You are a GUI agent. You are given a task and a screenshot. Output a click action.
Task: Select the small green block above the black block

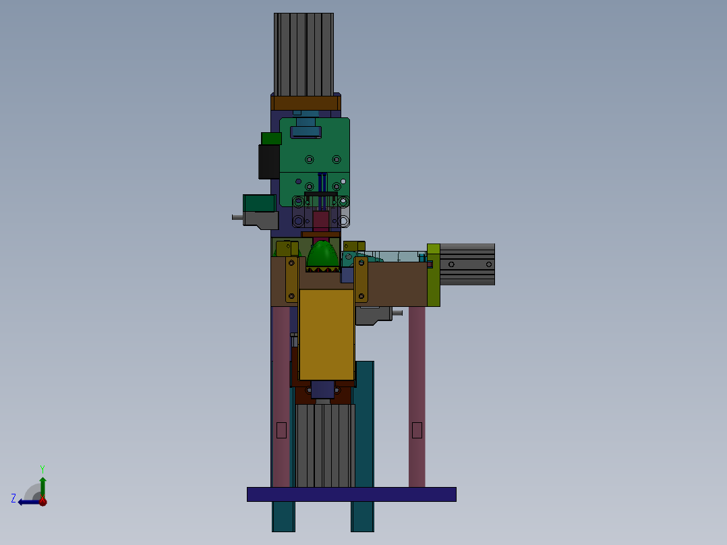[x=271, y=139]
